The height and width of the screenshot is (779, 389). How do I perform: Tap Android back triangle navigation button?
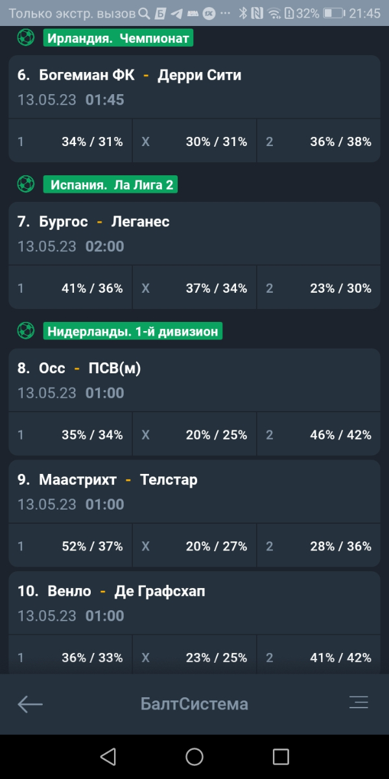click(x=108, y=756)
